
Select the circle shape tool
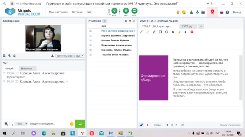point(167,32)
